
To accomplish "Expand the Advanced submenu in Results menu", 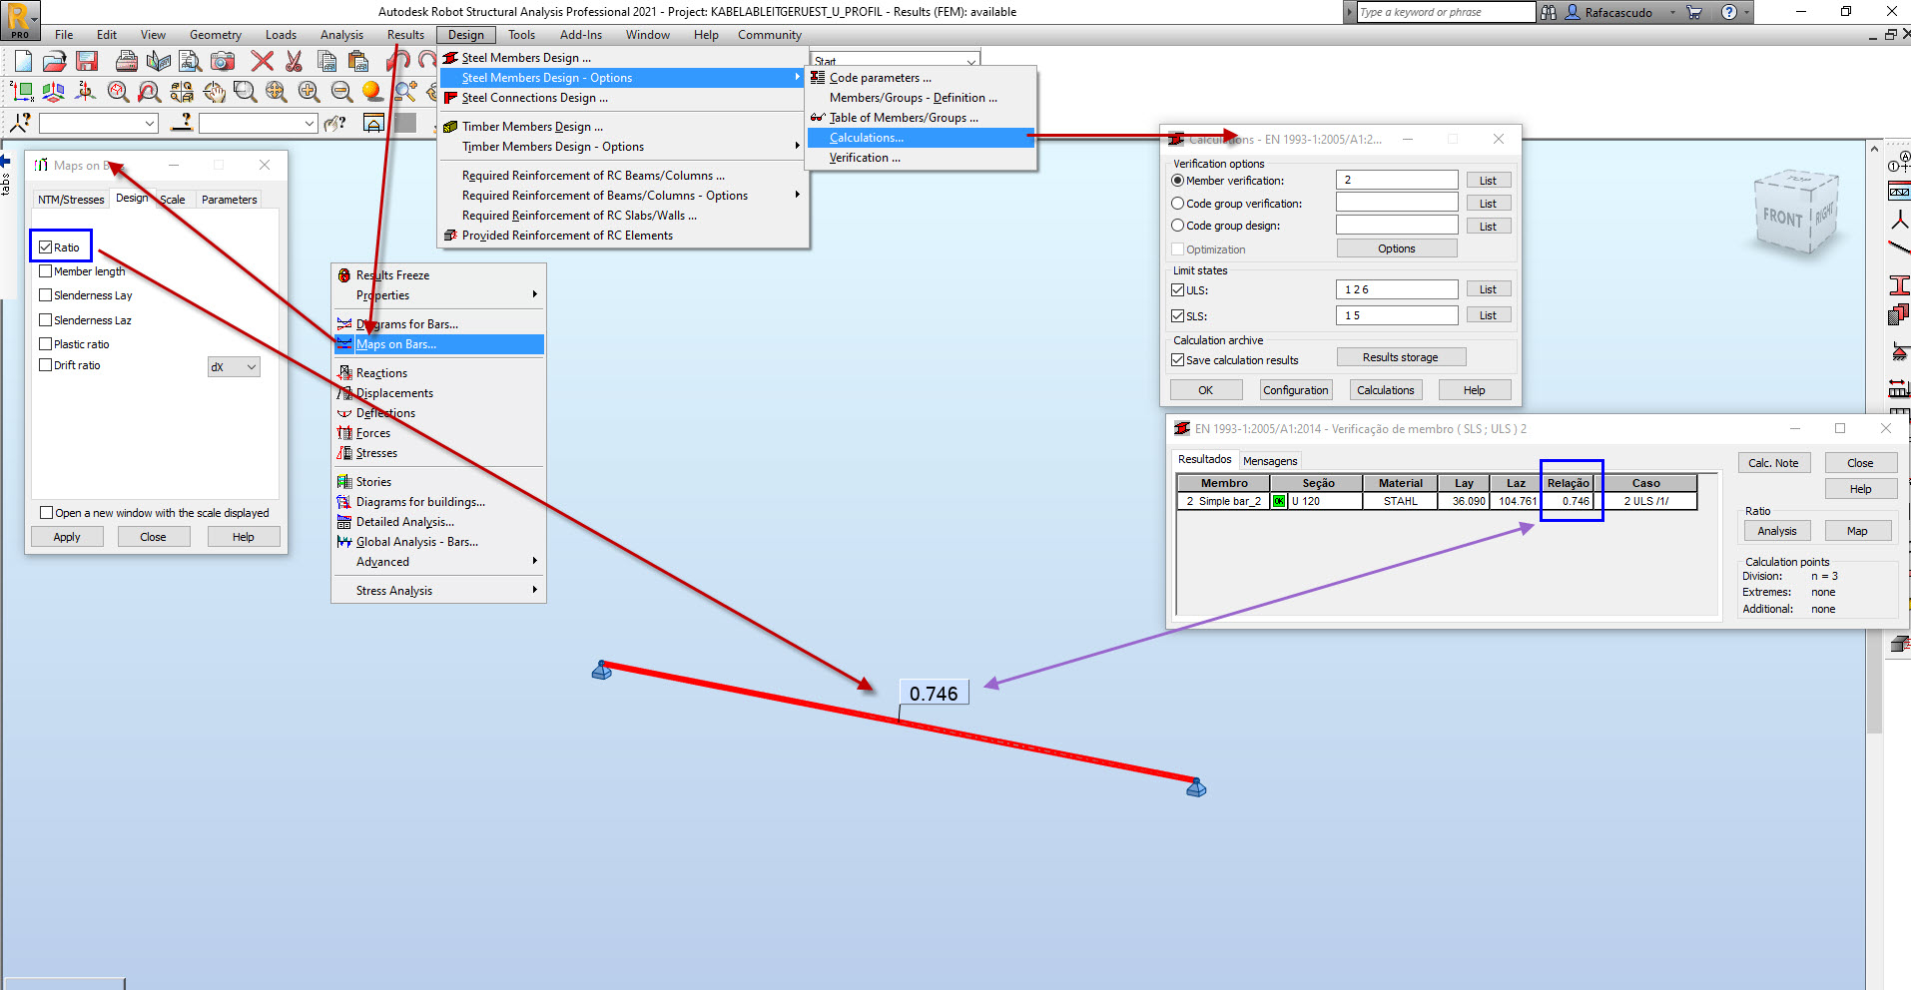I will (x=439, y=562).
